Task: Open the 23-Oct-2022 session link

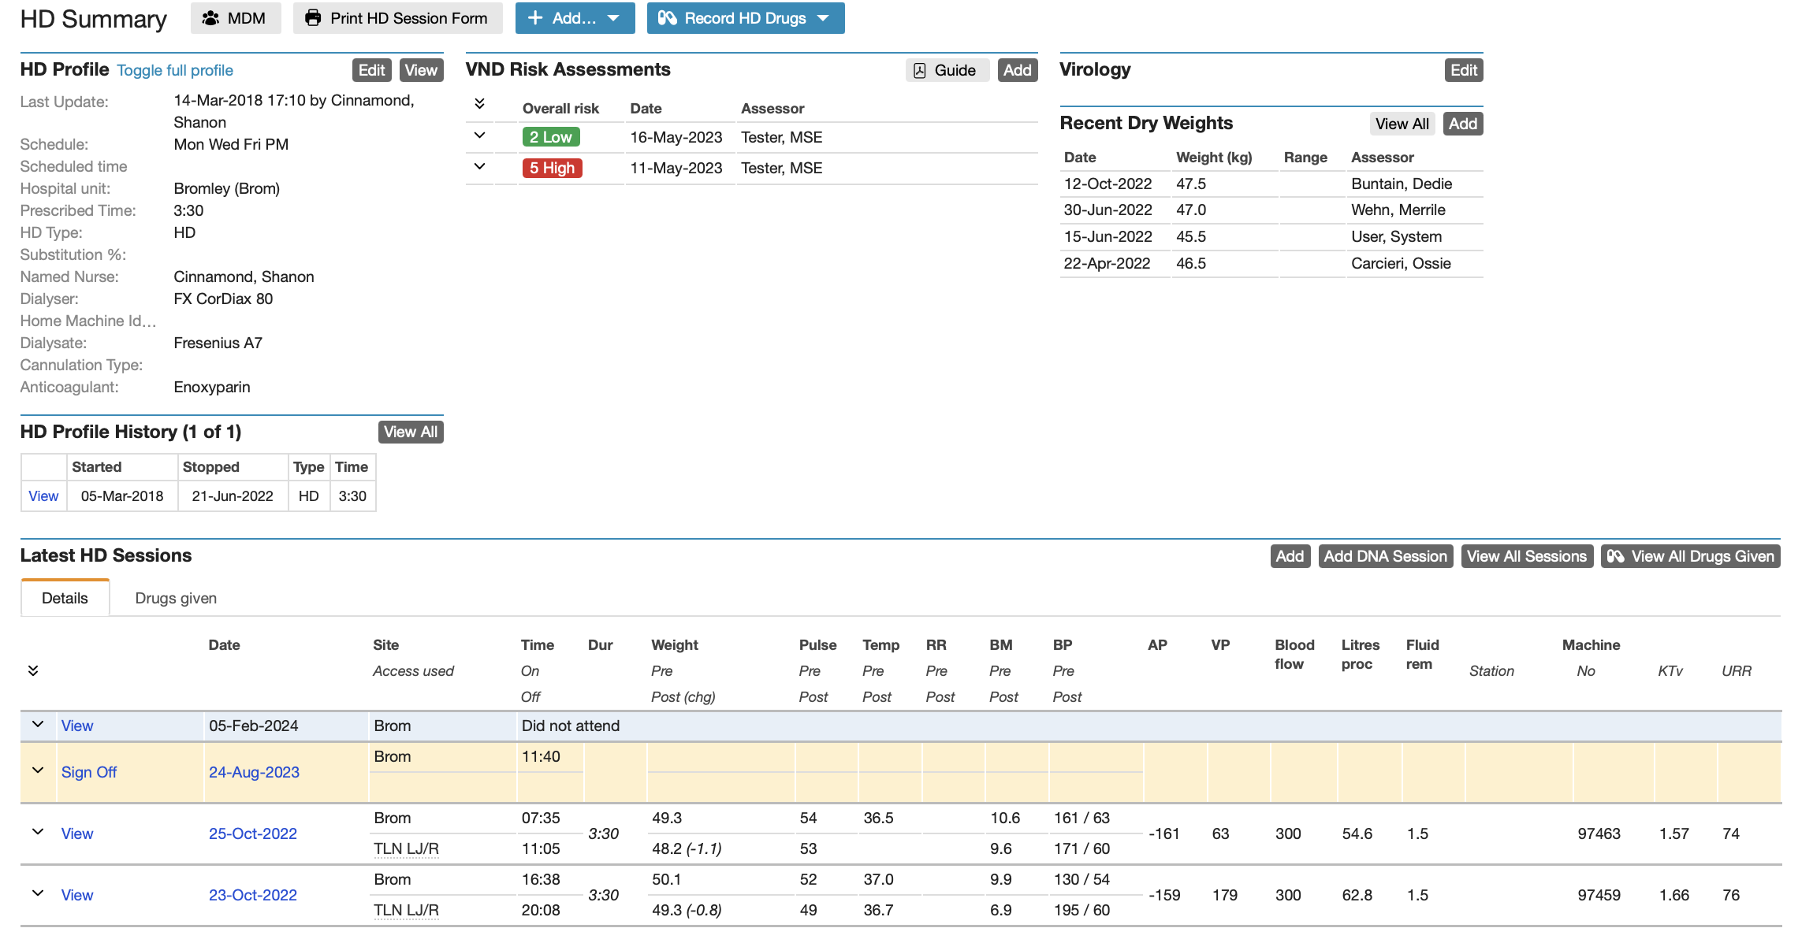Action: point(252,895)
